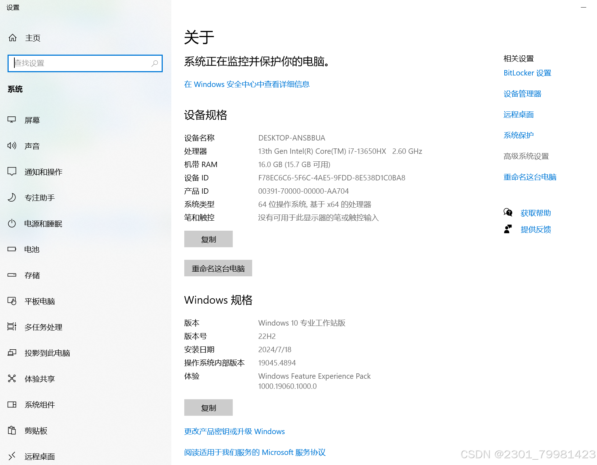The width and height of the screenshot is (597, 465).
Task: Click 高级系统设置
Action: pos(526,156)
